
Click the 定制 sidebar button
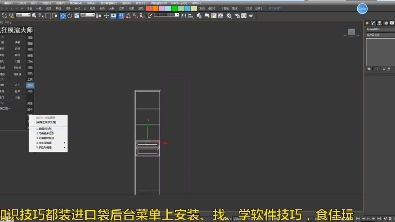pyautogui.click(x=30, y=85)
